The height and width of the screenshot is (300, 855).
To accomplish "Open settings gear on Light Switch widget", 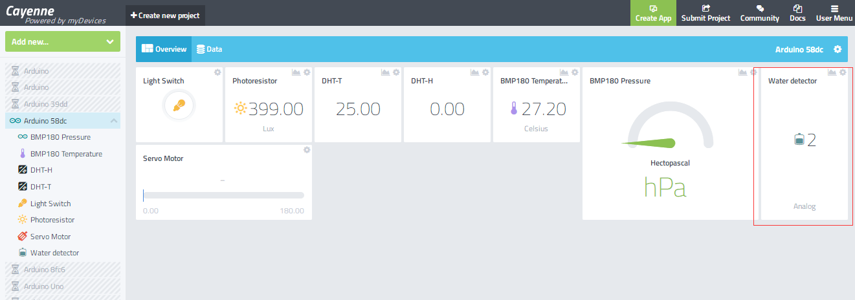I will [217, 72].
